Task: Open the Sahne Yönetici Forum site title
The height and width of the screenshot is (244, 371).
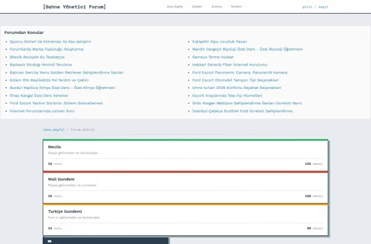Action: 74,7
